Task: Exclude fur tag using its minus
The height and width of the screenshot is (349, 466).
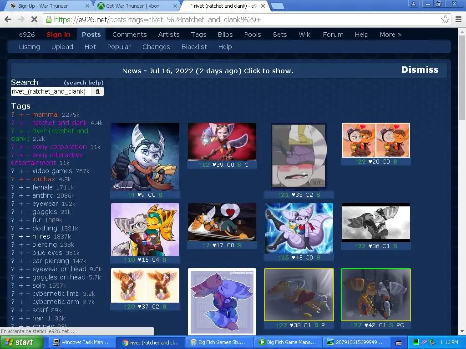Action: click(x=28, y=220)
